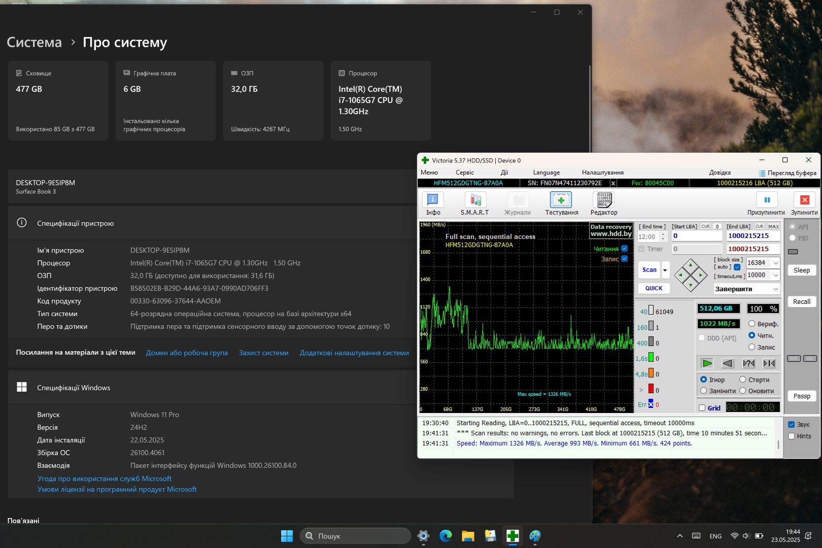
Task: Enable the Grid checkbox
Action: click(702, 408)
